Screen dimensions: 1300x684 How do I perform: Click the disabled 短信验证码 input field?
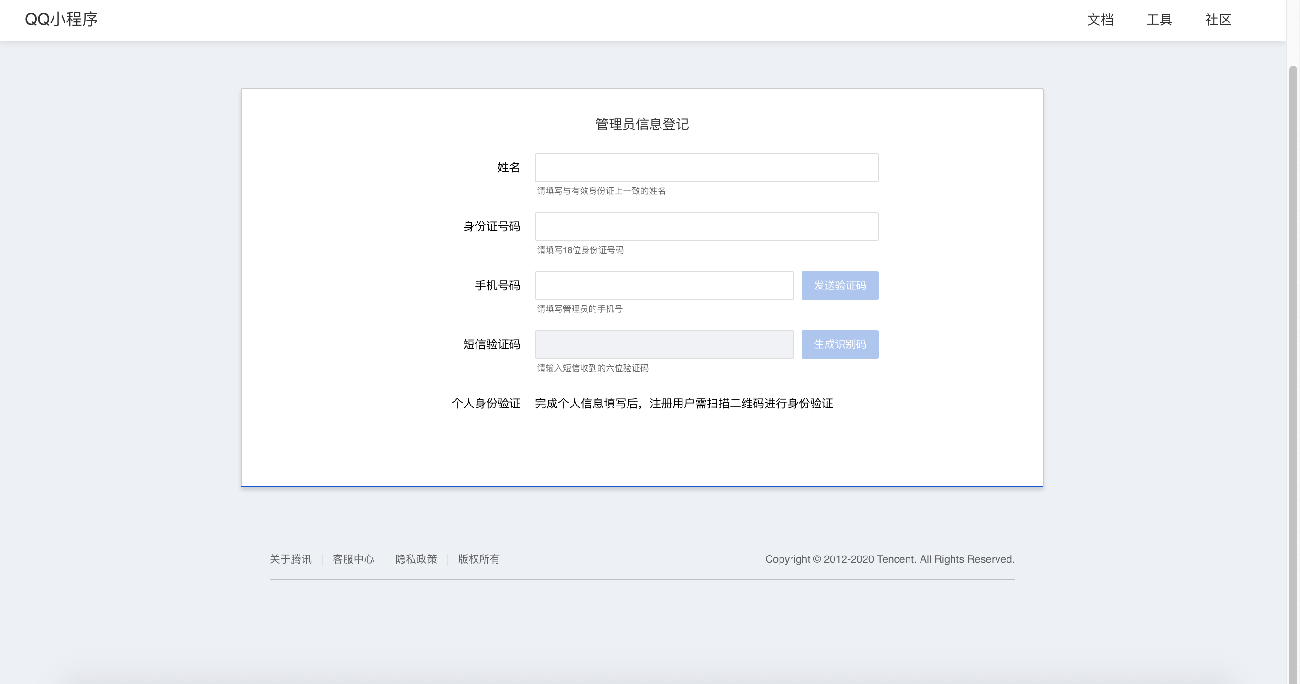coord(664,344)
